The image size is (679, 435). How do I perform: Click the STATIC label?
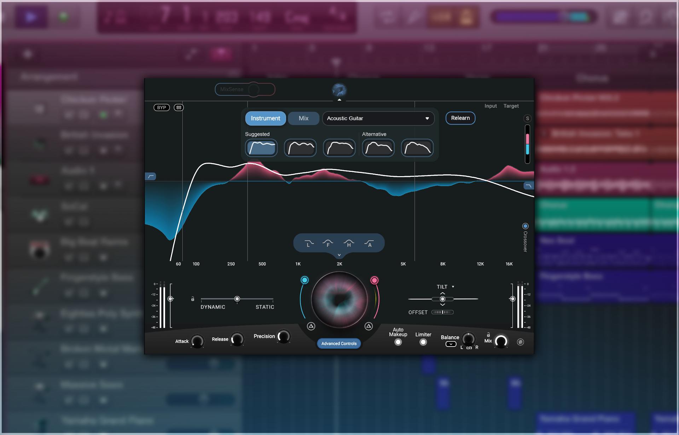pos(265,307)
